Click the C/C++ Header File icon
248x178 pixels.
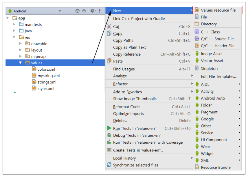click(x=197, y=45)
